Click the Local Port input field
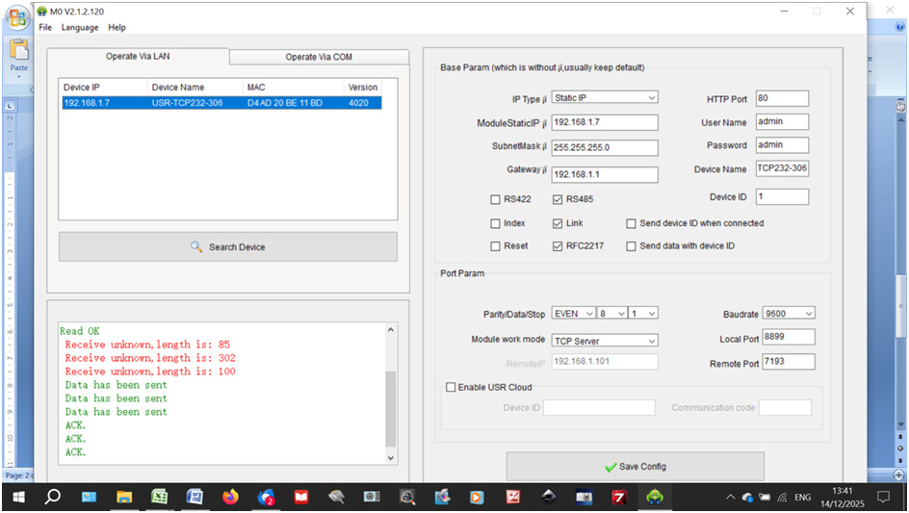Screen dimensions: 909x513 coord(788,337)
